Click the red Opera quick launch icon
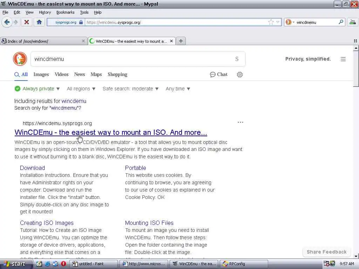 point(63,264)
